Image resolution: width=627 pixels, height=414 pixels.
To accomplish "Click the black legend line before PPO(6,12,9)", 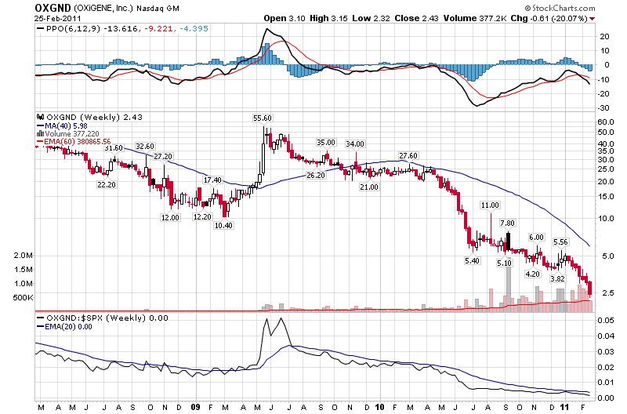I will click(x=40, y=29).
